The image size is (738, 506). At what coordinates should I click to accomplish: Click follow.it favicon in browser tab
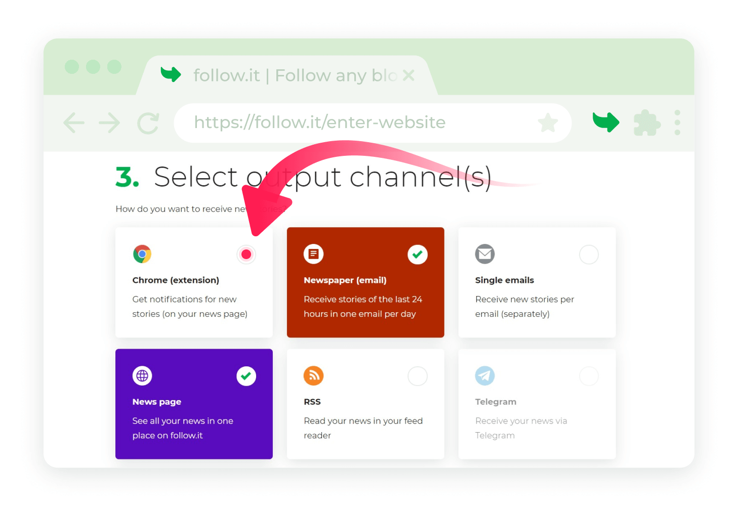pyautogui.click(x=171, y=74)
